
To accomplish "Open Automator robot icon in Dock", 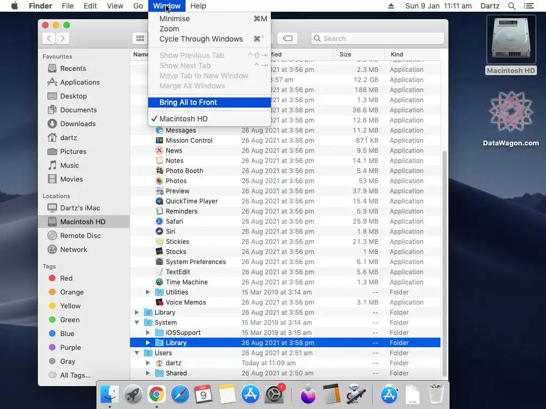I will click(x=356, y=394).
